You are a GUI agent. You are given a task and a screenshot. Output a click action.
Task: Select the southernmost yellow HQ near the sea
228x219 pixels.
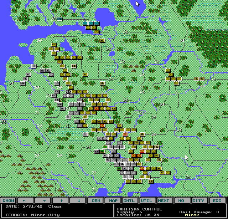click(x=151, y=181)
